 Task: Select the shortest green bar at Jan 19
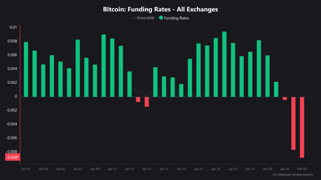[x=181, y=90]
